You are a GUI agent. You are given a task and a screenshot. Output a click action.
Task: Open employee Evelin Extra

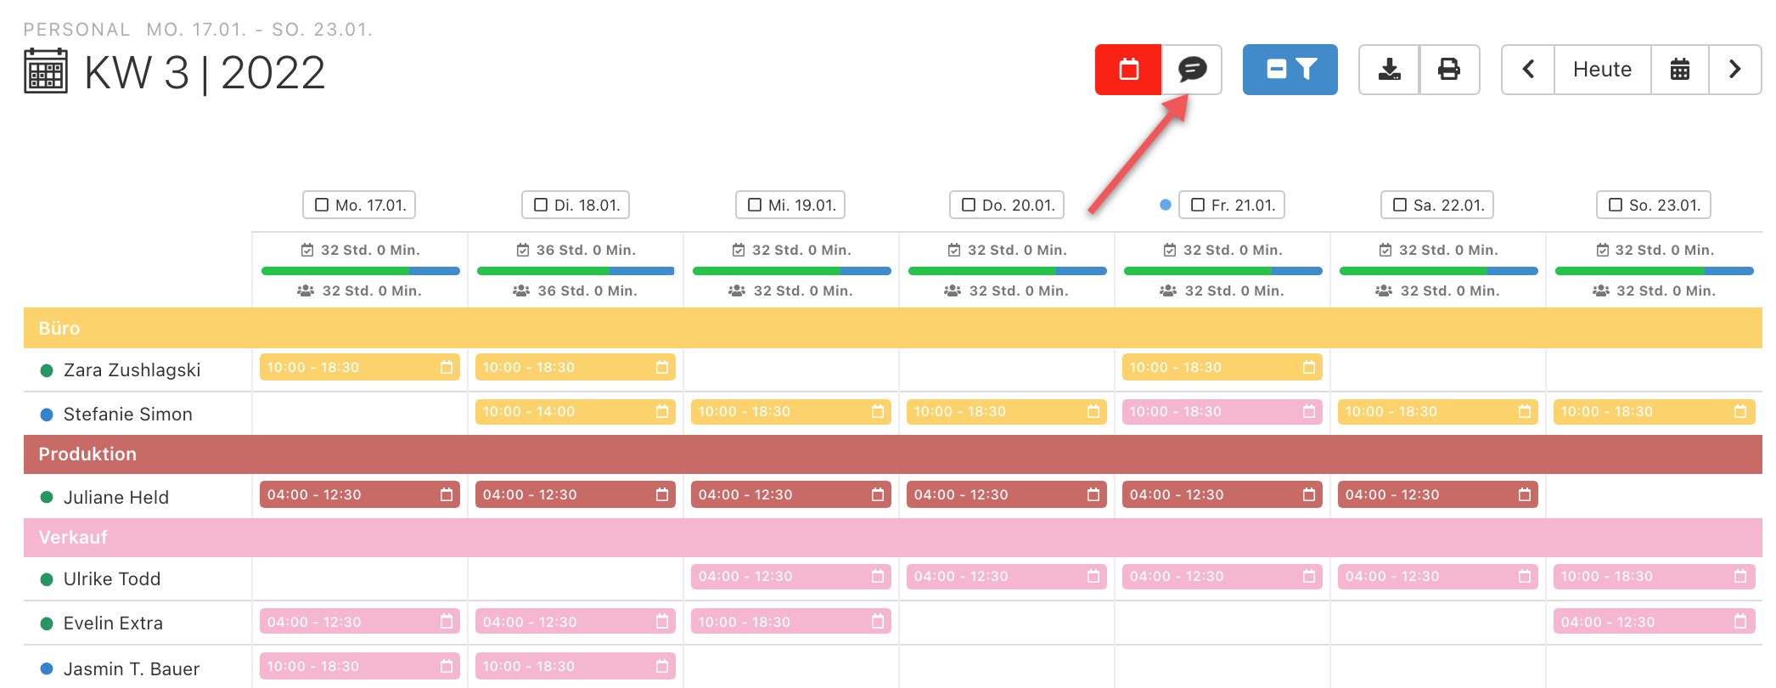tap(113, 623)
